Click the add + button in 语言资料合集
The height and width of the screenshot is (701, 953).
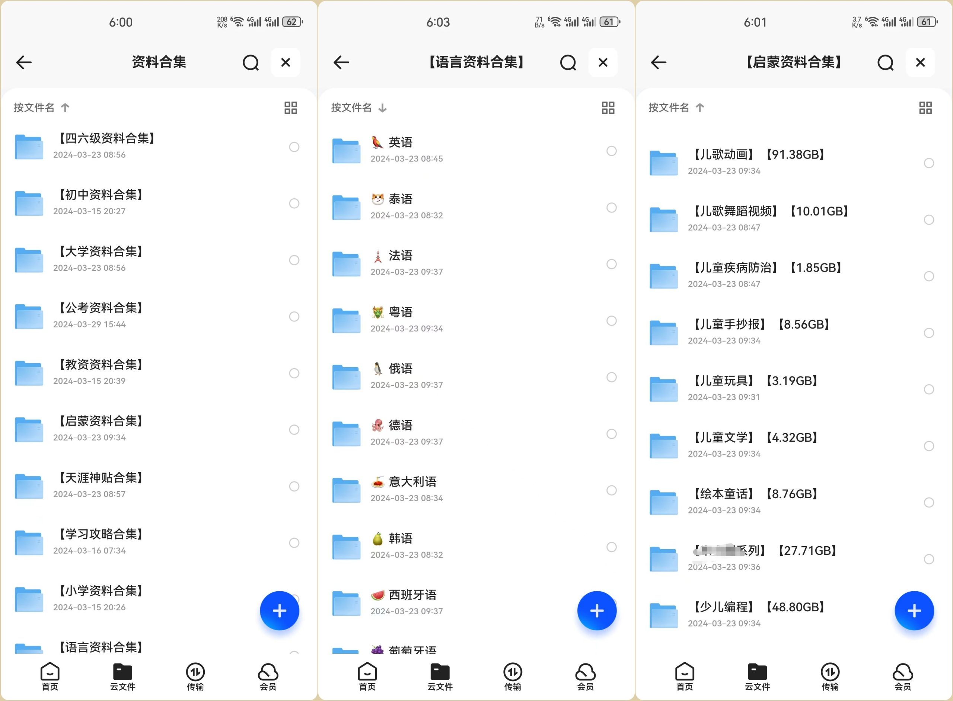click(596, 610)
